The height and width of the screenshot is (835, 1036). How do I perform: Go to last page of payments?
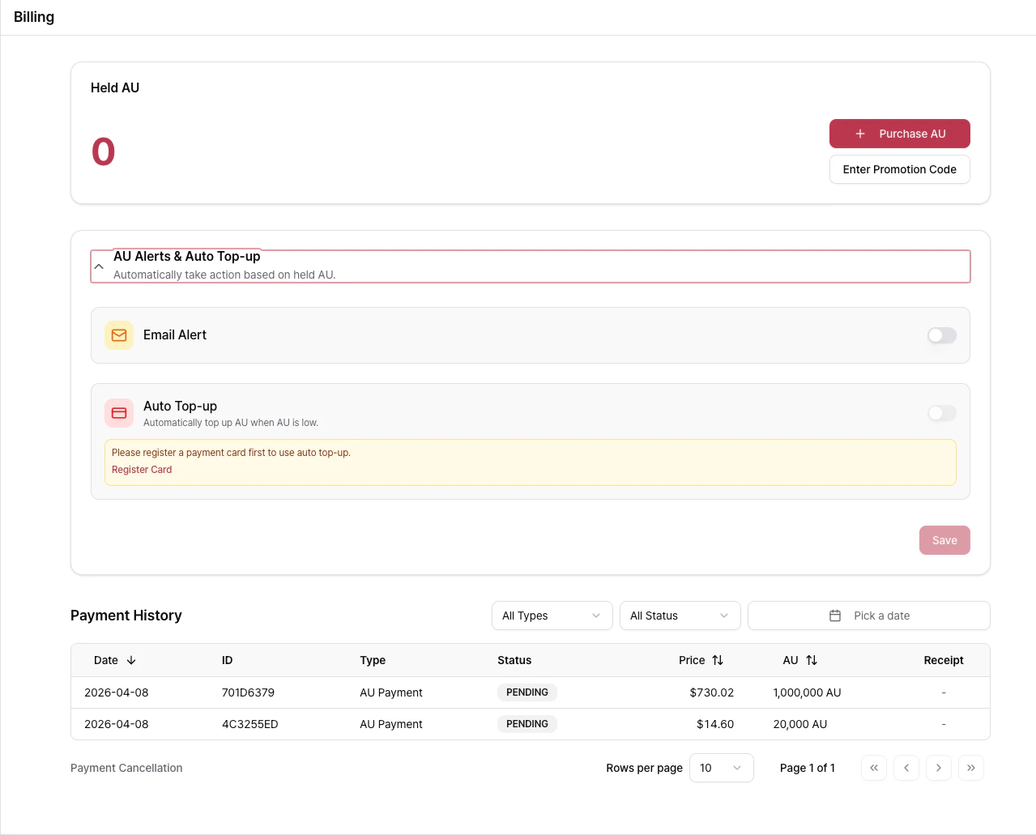(x=971, y=768)
